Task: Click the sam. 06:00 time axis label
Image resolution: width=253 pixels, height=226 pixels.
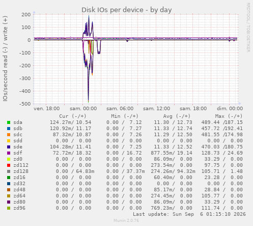Action: coord(120,109)
